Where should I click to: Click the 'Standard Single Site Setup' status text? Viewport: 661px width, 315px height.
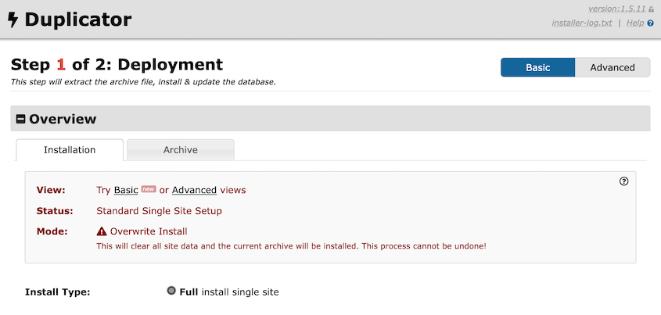click(x=159, y=211)
